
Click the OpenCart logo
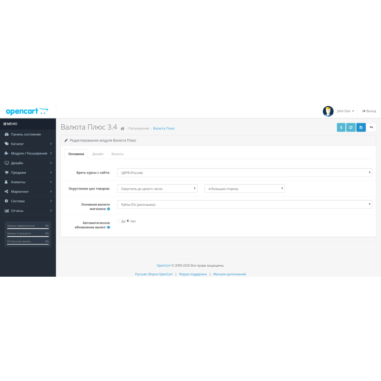click(27, 111)
